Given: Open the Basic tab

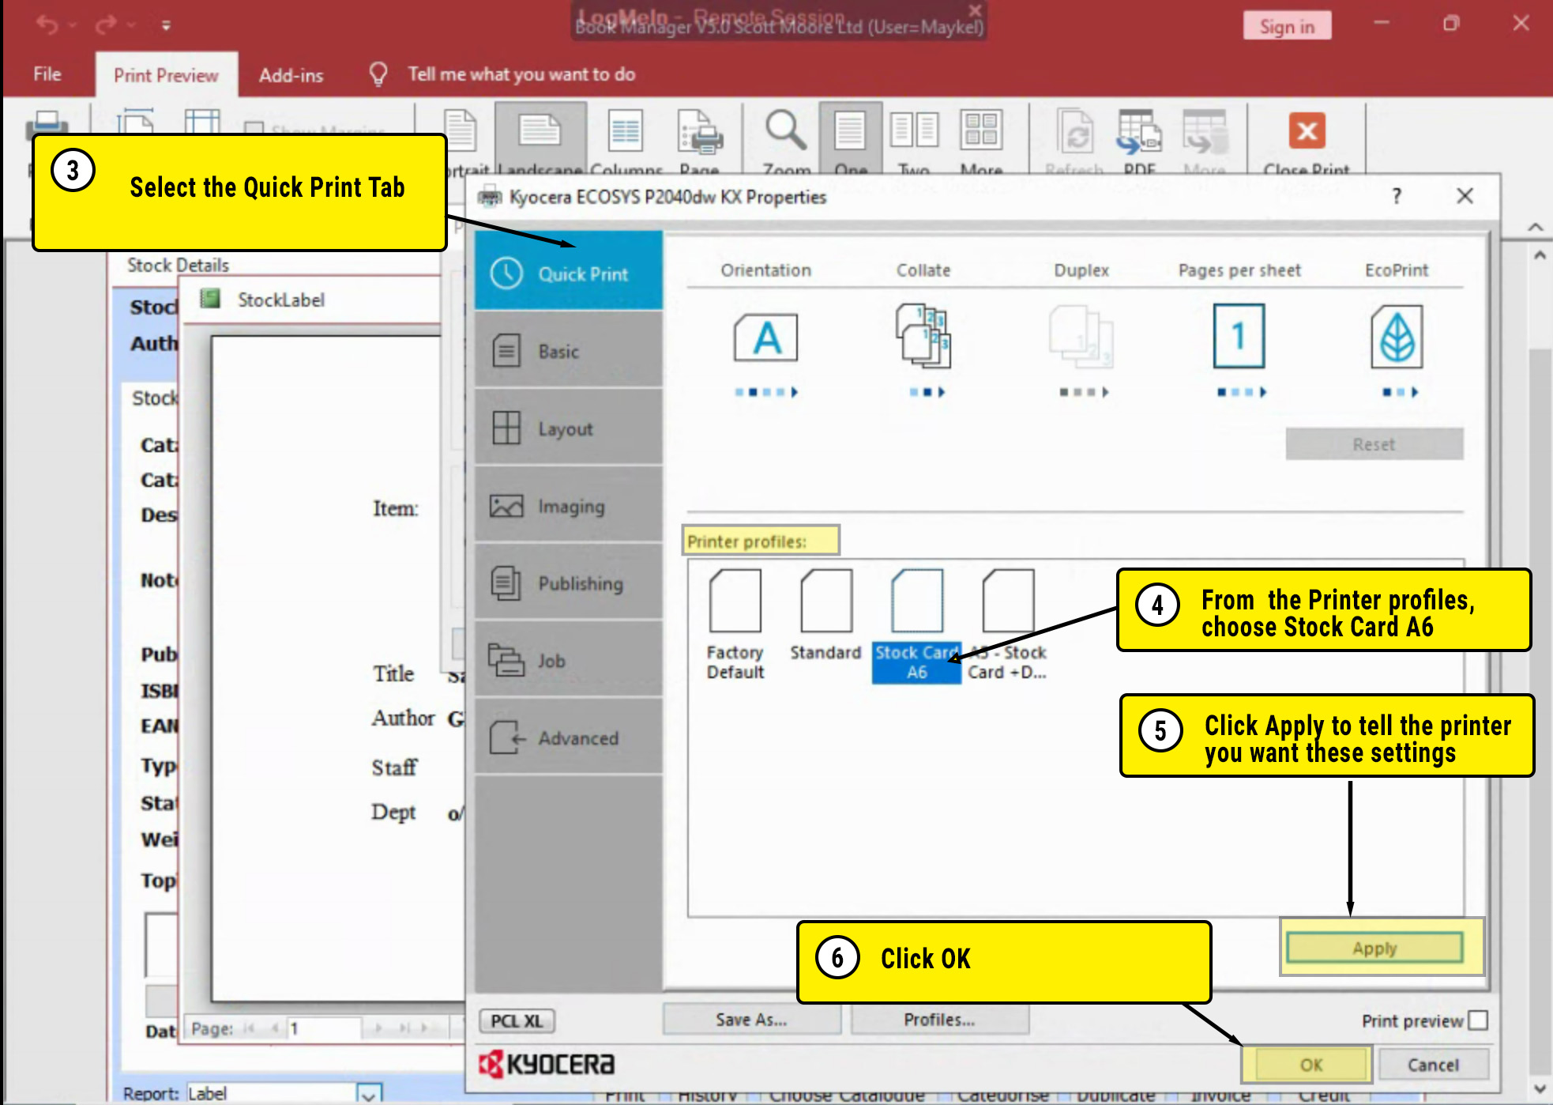Looking at the screenshot, I should click(x=569, y=350).
